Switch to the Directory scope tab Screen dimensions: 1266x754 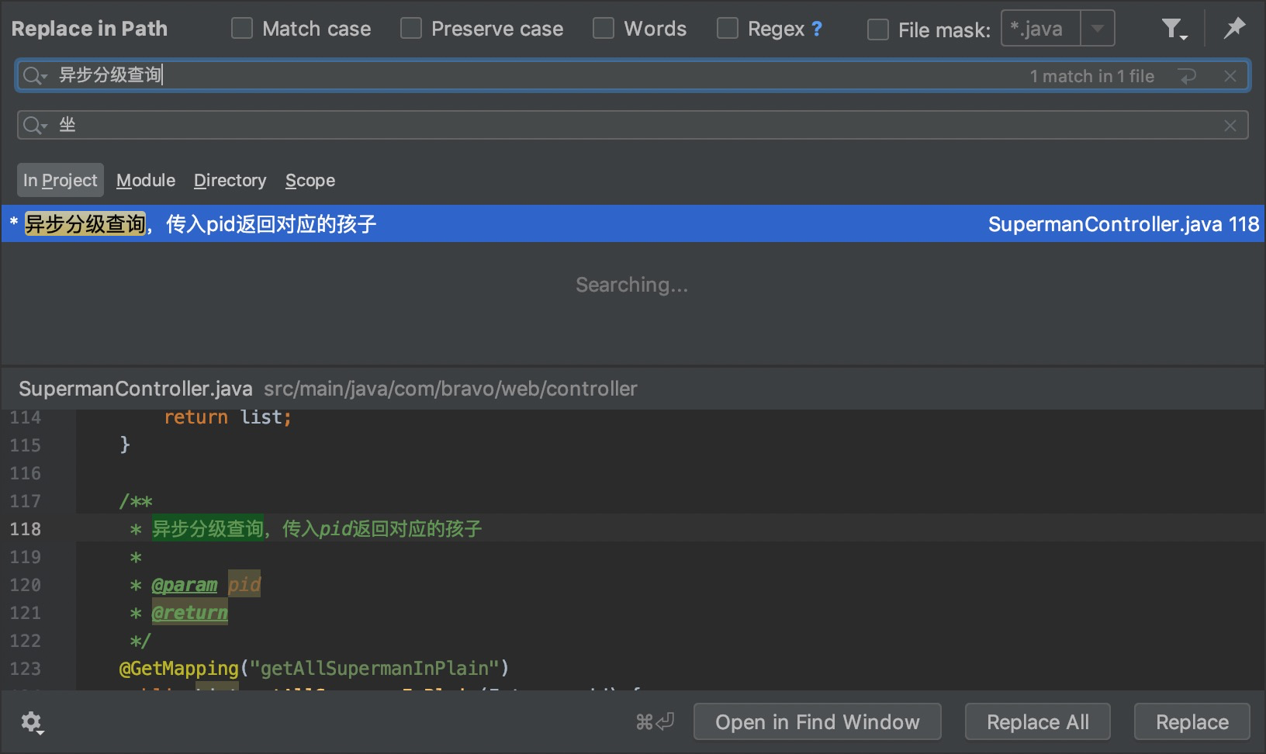230,180
